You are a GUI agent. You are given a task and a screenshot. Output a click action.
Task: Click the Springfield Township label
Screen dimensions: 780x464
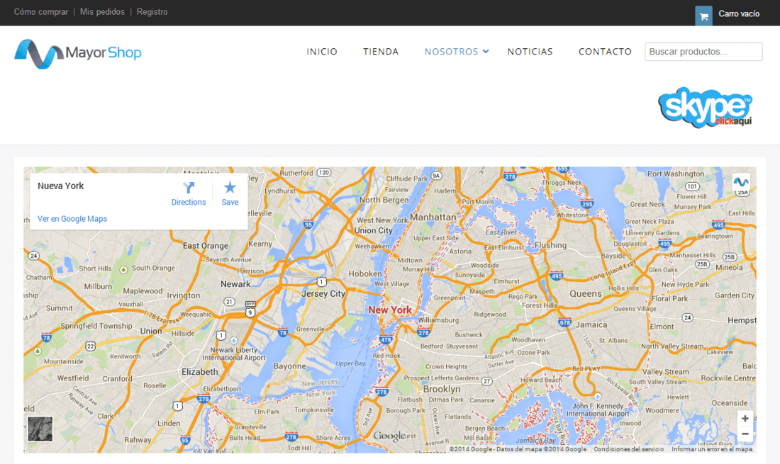coord(96,326)
